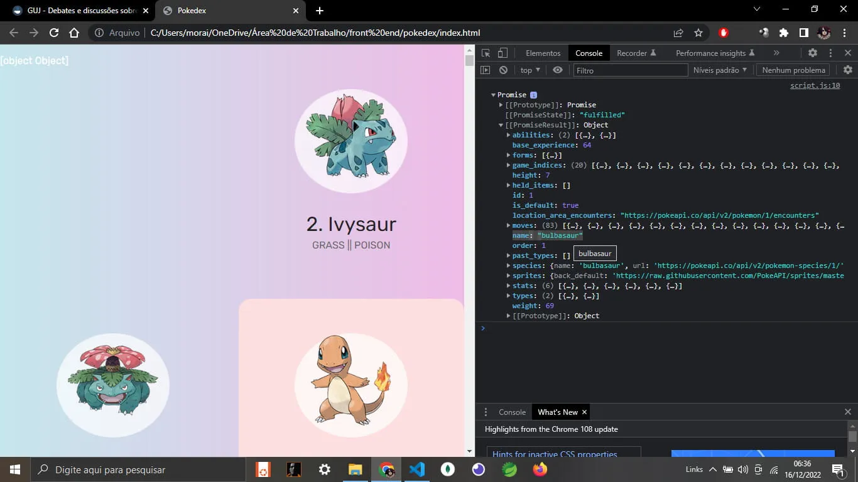The width and height of the screenshot is (858, 482).
Task: Click the inspect element picker icon
Action: point(486,53)
